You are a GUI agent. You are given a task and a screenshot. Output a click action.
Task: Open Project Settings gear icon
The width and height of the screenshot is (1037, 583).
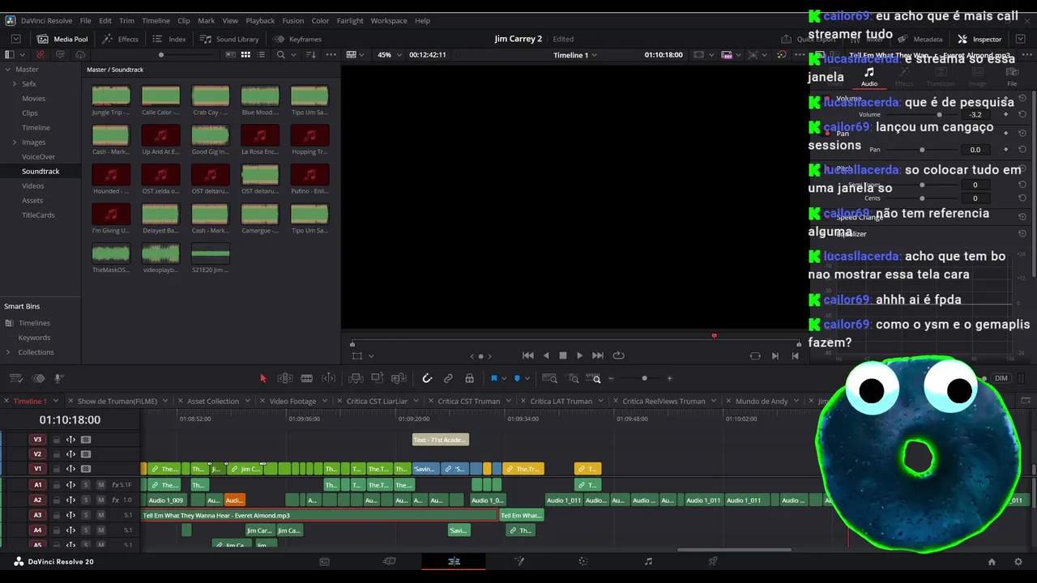(1018, 561)
